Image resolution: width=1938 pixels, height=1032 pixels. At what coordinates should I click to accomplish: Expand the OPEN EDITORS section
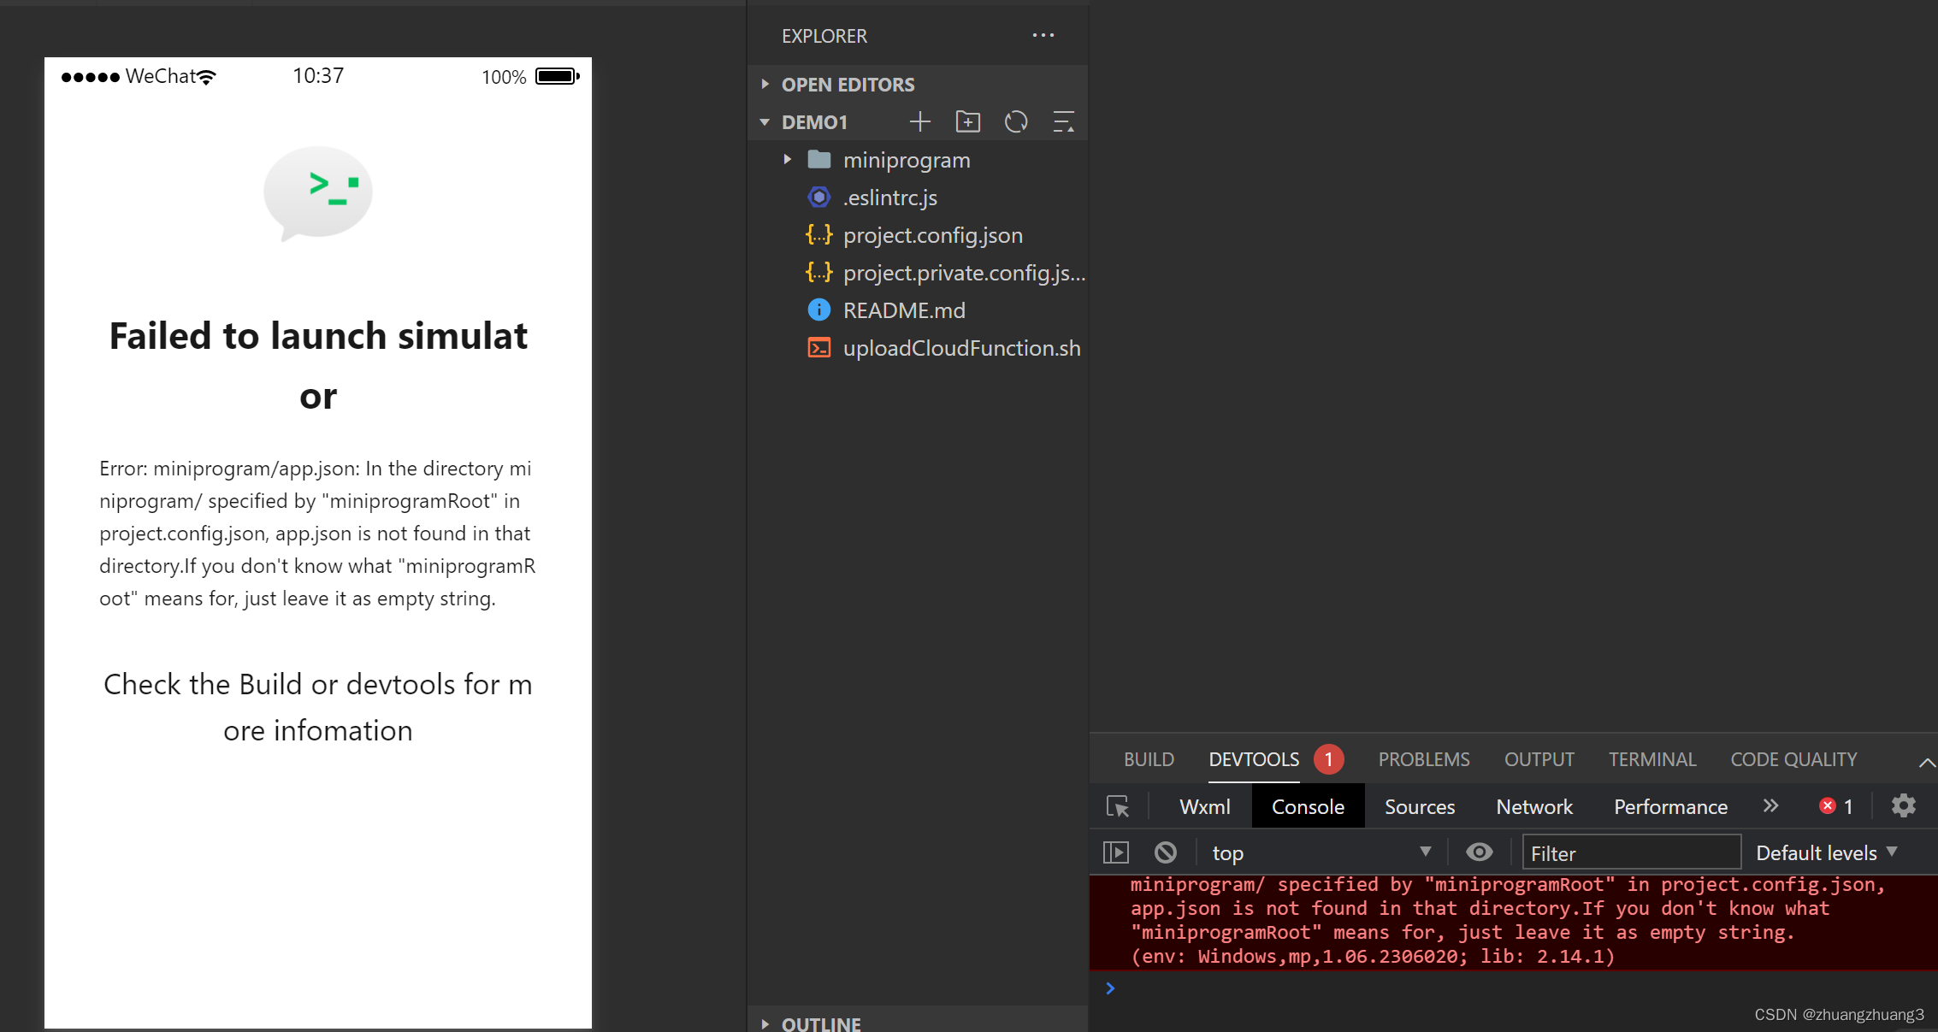click(918, 85)
